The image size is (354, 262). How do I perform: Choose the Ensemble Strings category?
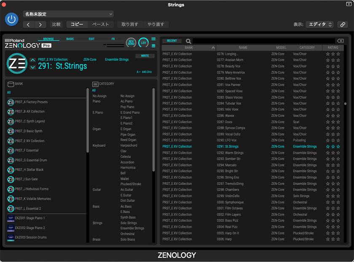(132, 228)
